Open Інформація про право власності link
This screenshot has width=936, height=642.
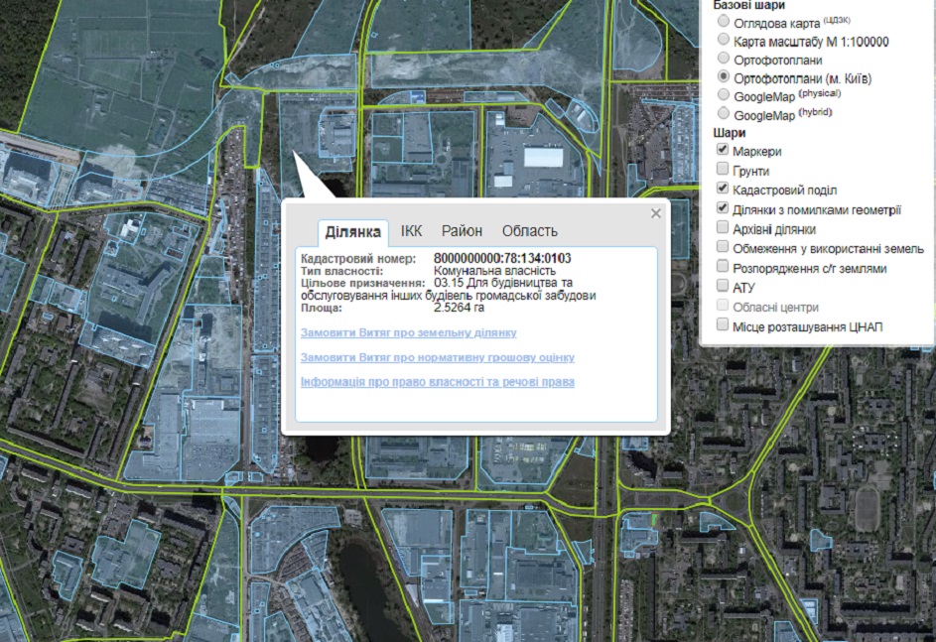coord(437,382)
